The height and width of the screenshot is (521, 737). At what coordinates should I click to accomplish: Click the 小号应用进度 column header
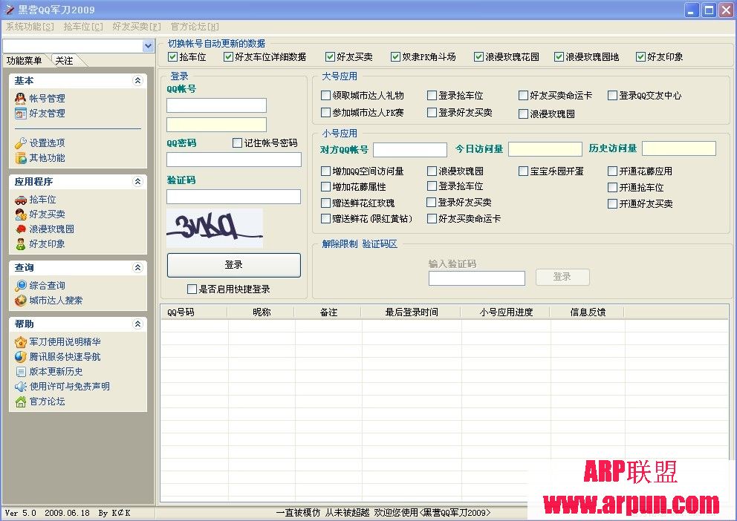[x=506, y=312]
